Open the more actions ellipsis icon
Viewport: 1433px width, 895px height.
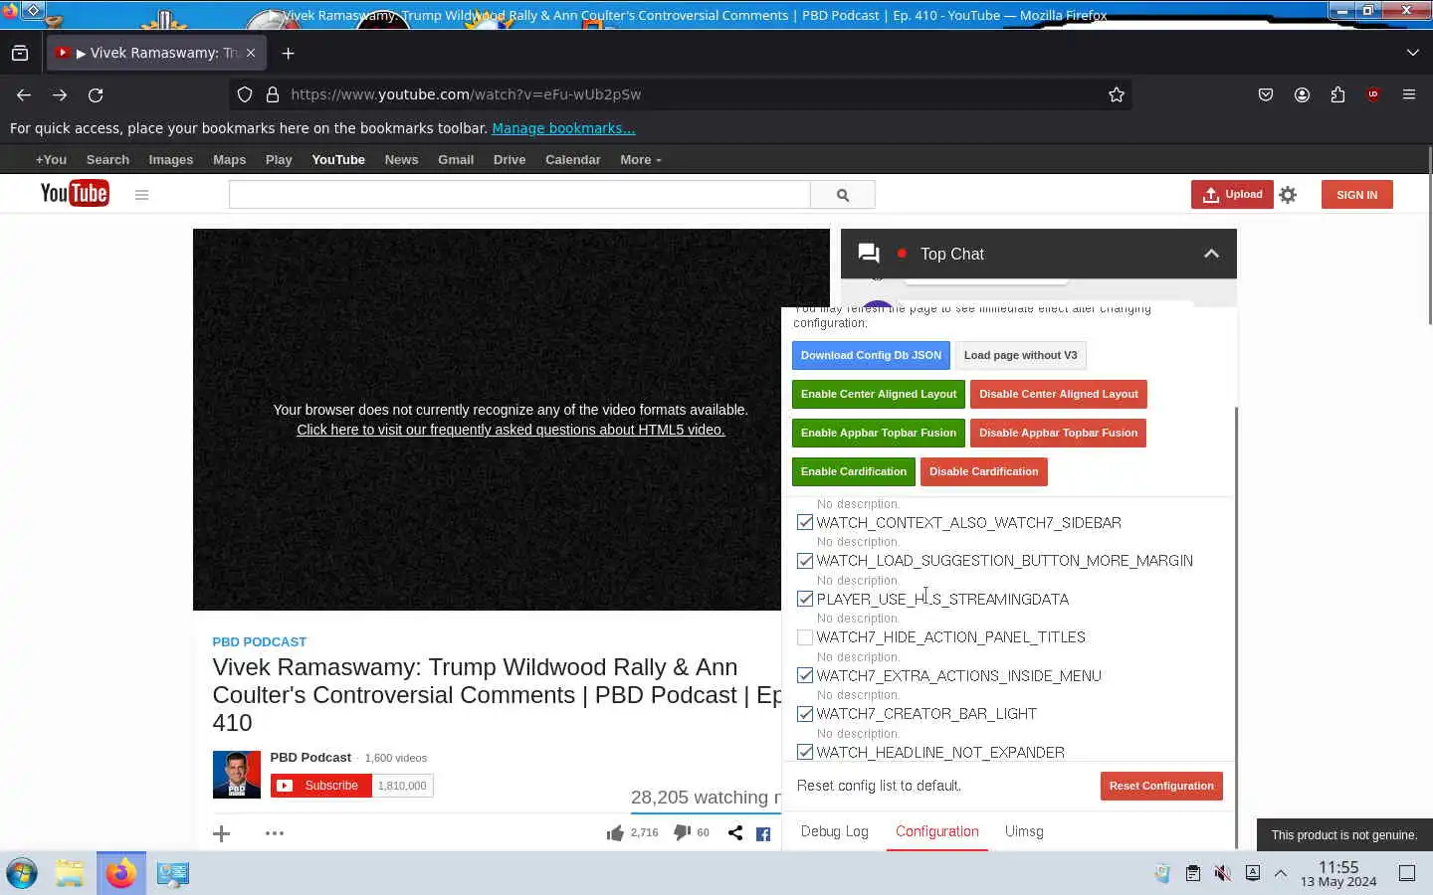275,833
